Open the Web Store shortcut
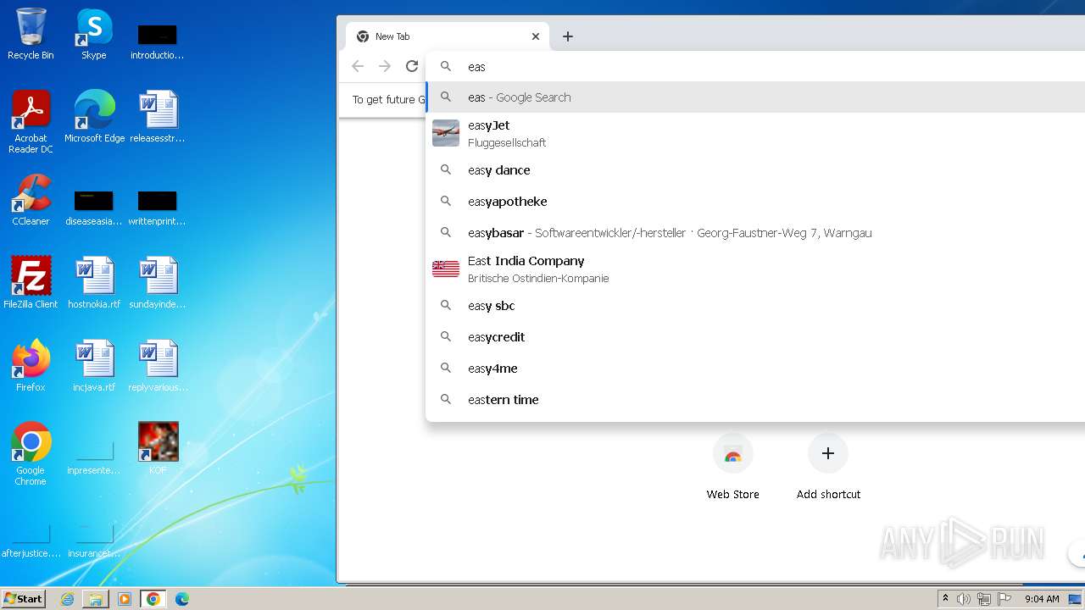Viewport: 1085px width, 610px height. tap(733, 466)
